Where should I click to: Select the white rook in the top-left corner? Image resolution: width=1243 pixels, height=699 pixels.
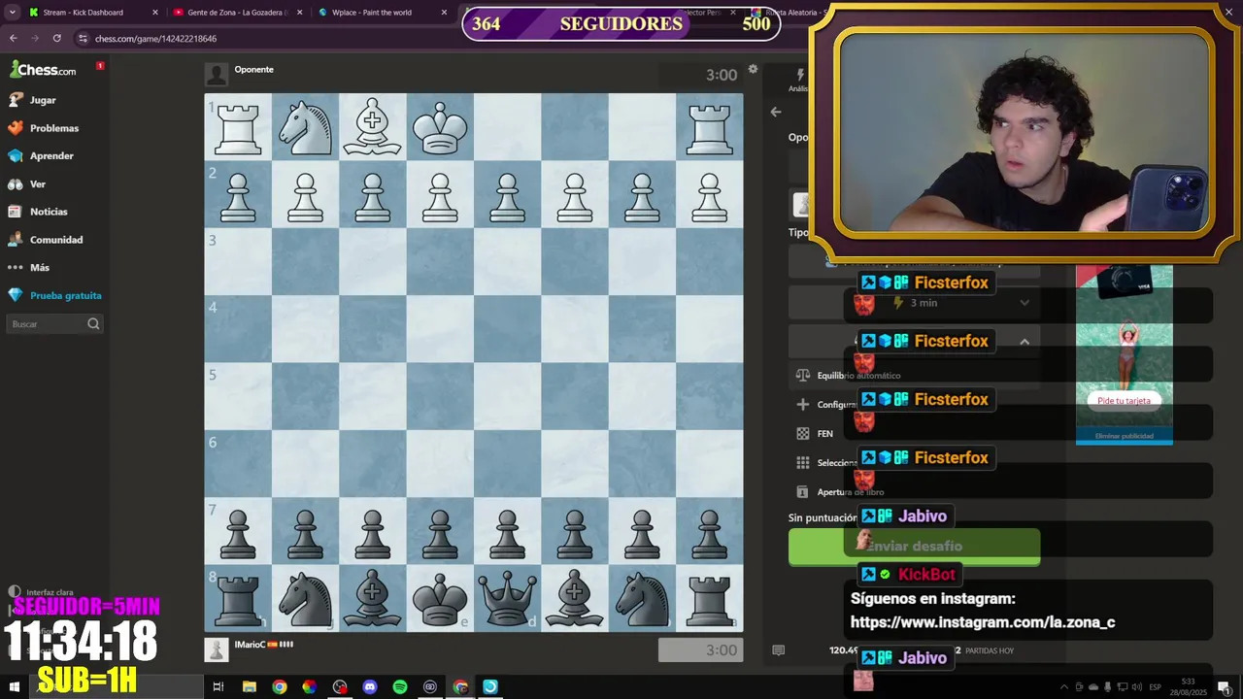[x=238, y=126]
